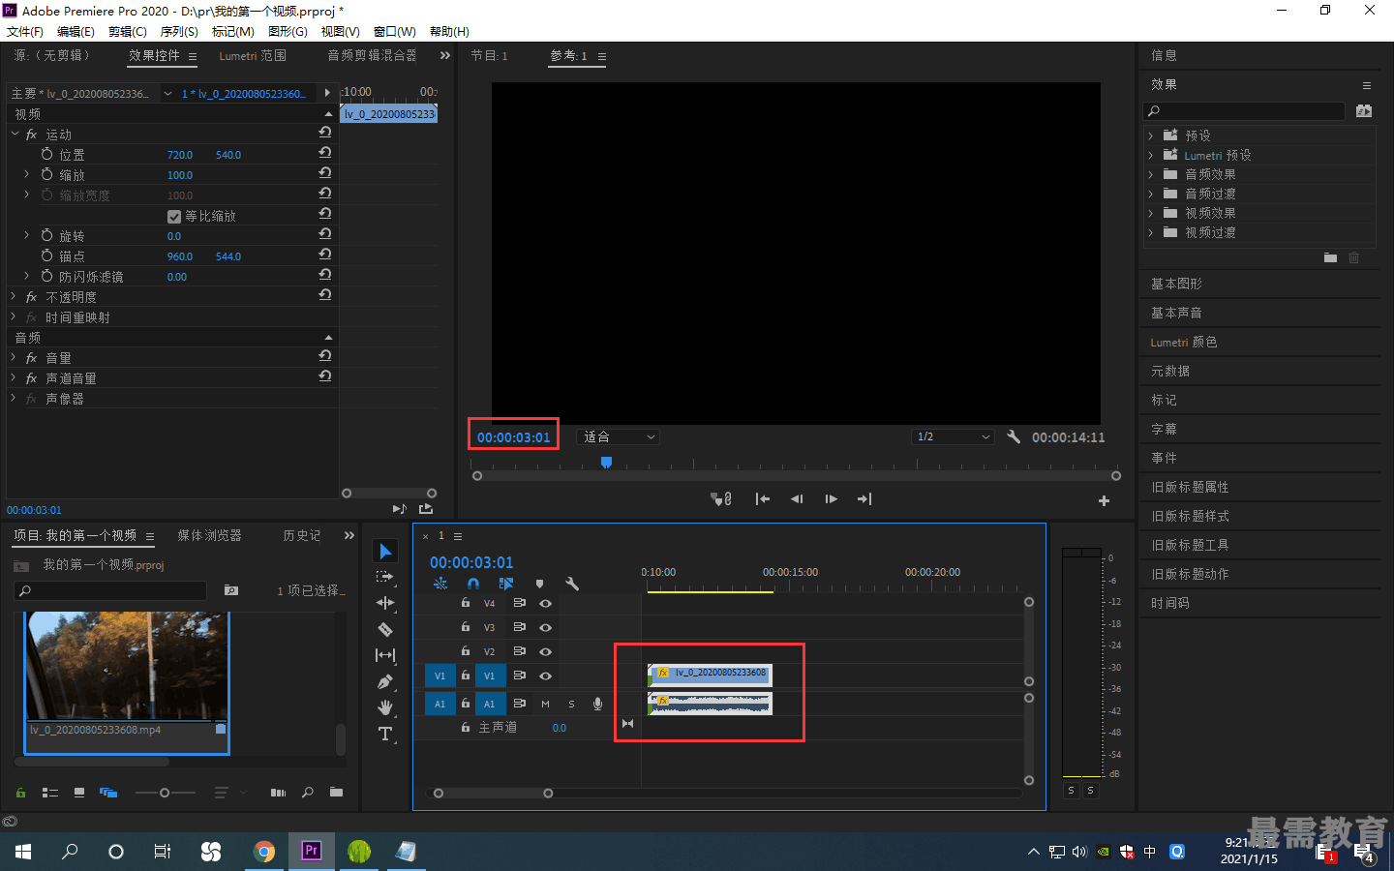Step forward one frame

coord(831,498)
